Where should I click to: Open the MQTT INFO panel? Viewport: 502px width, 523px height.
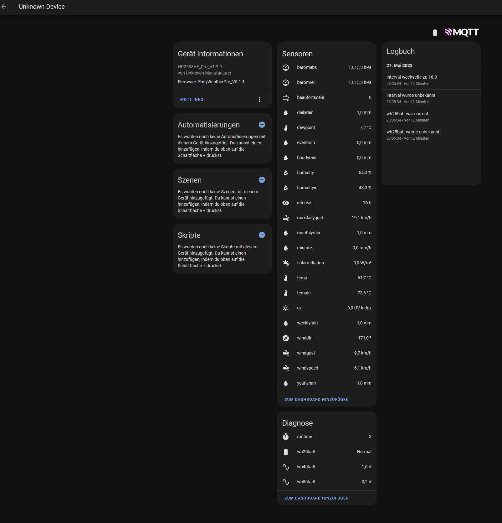tap(192, 99)
